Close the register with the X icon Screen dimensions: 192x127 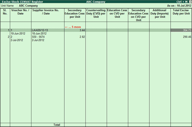190,2
